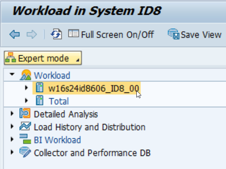
Task: Click the greyed Forward arrow icon
Action: pyautogui.click(x=32, y=34)
